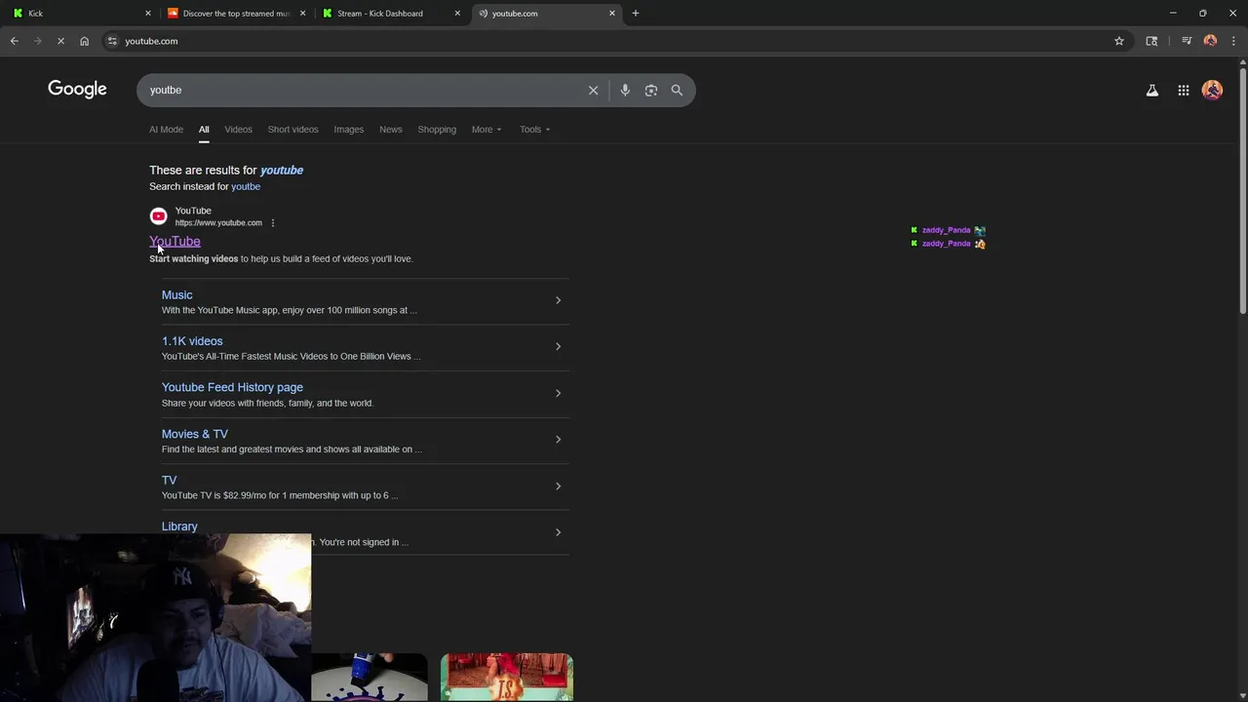Open the Movies & TV link
The width and height of the screenshot is (1248, 702).
click(x=195, y=434)
